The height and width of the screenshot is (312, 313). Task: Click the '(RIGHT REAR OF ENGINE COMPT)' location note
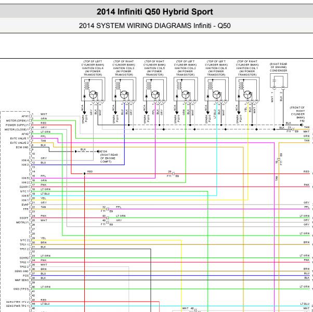coord(109,158)
